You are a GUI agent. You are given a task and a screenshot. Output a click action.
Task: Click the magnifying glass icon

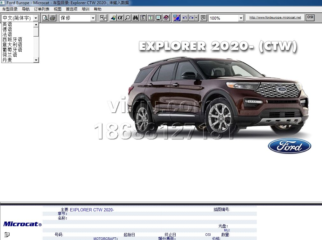click(128, 18)
